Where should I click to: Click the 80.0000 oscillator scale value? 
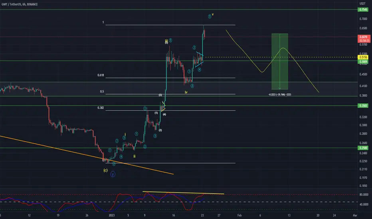coord(364,195)
